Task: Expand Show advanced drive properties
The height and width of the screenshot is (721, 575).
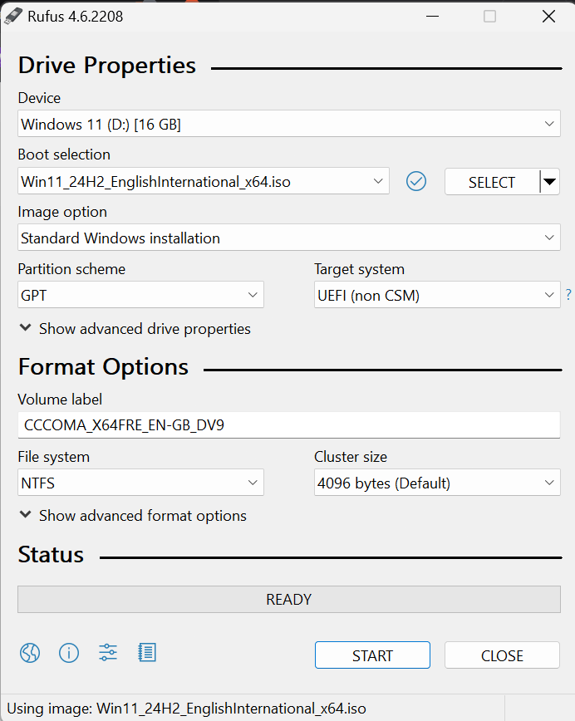Action: [135, 329]
